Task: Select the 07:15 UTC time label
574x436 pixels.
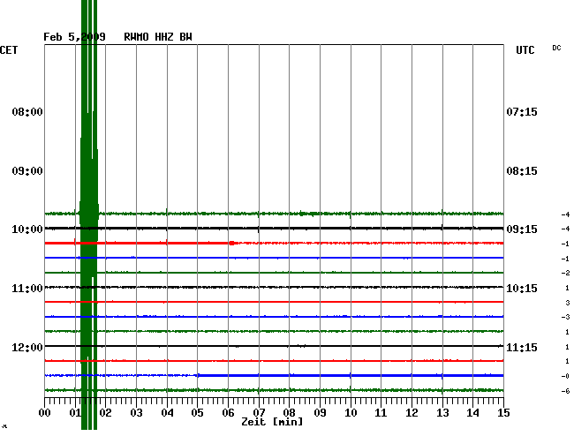Action: pyautogui.click(x=522, y=111)
